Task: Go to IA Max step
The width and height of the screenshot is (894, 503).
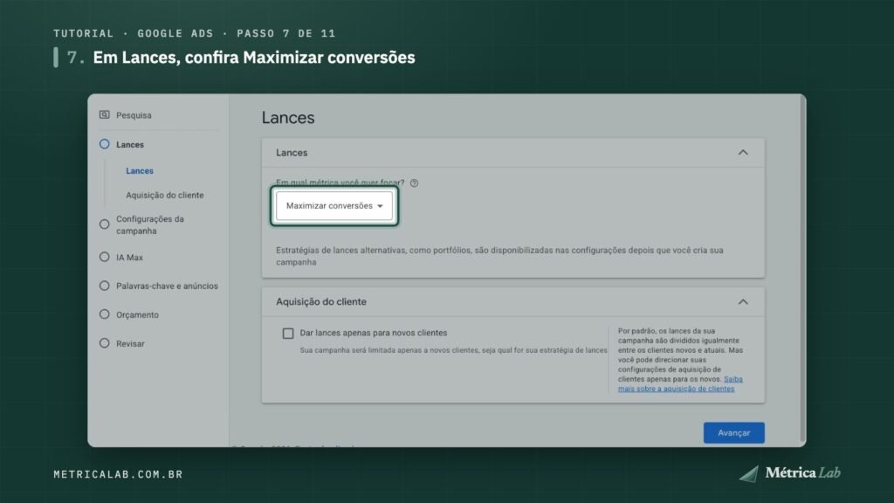Action: 129,258
